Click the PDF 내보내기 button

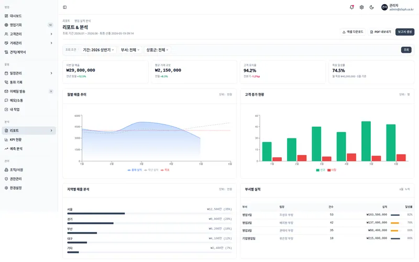[x=381, y=32]
